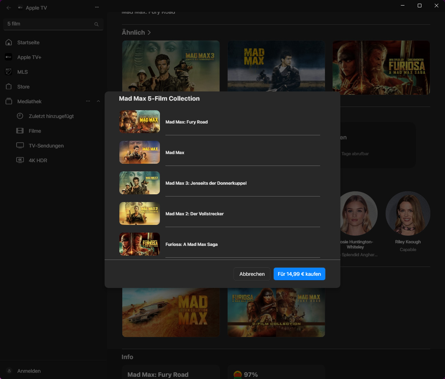The image size is (445, 379).
Task: Click the search magnifier icon
Action: 97,24
